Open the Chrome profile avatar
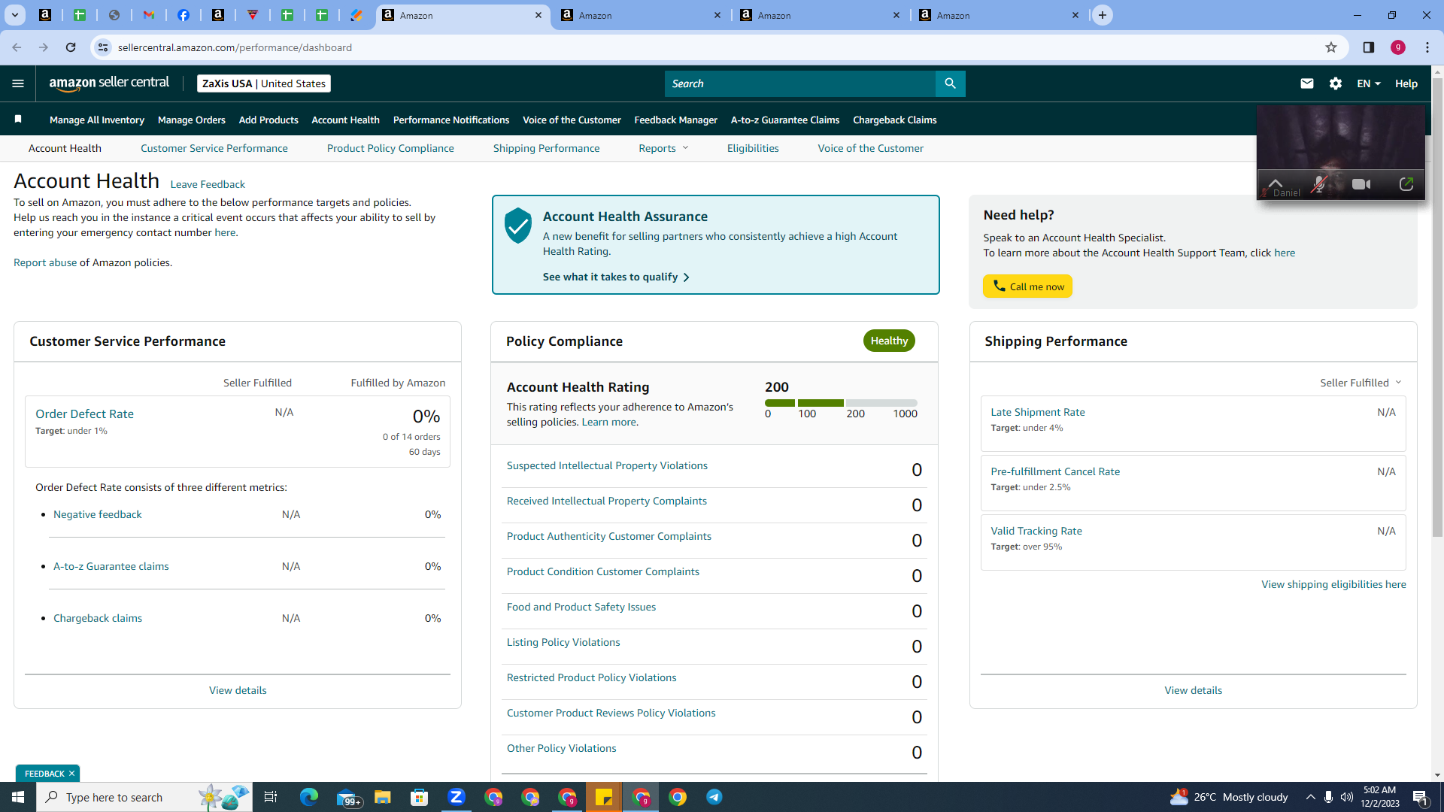 (1398, 47)
